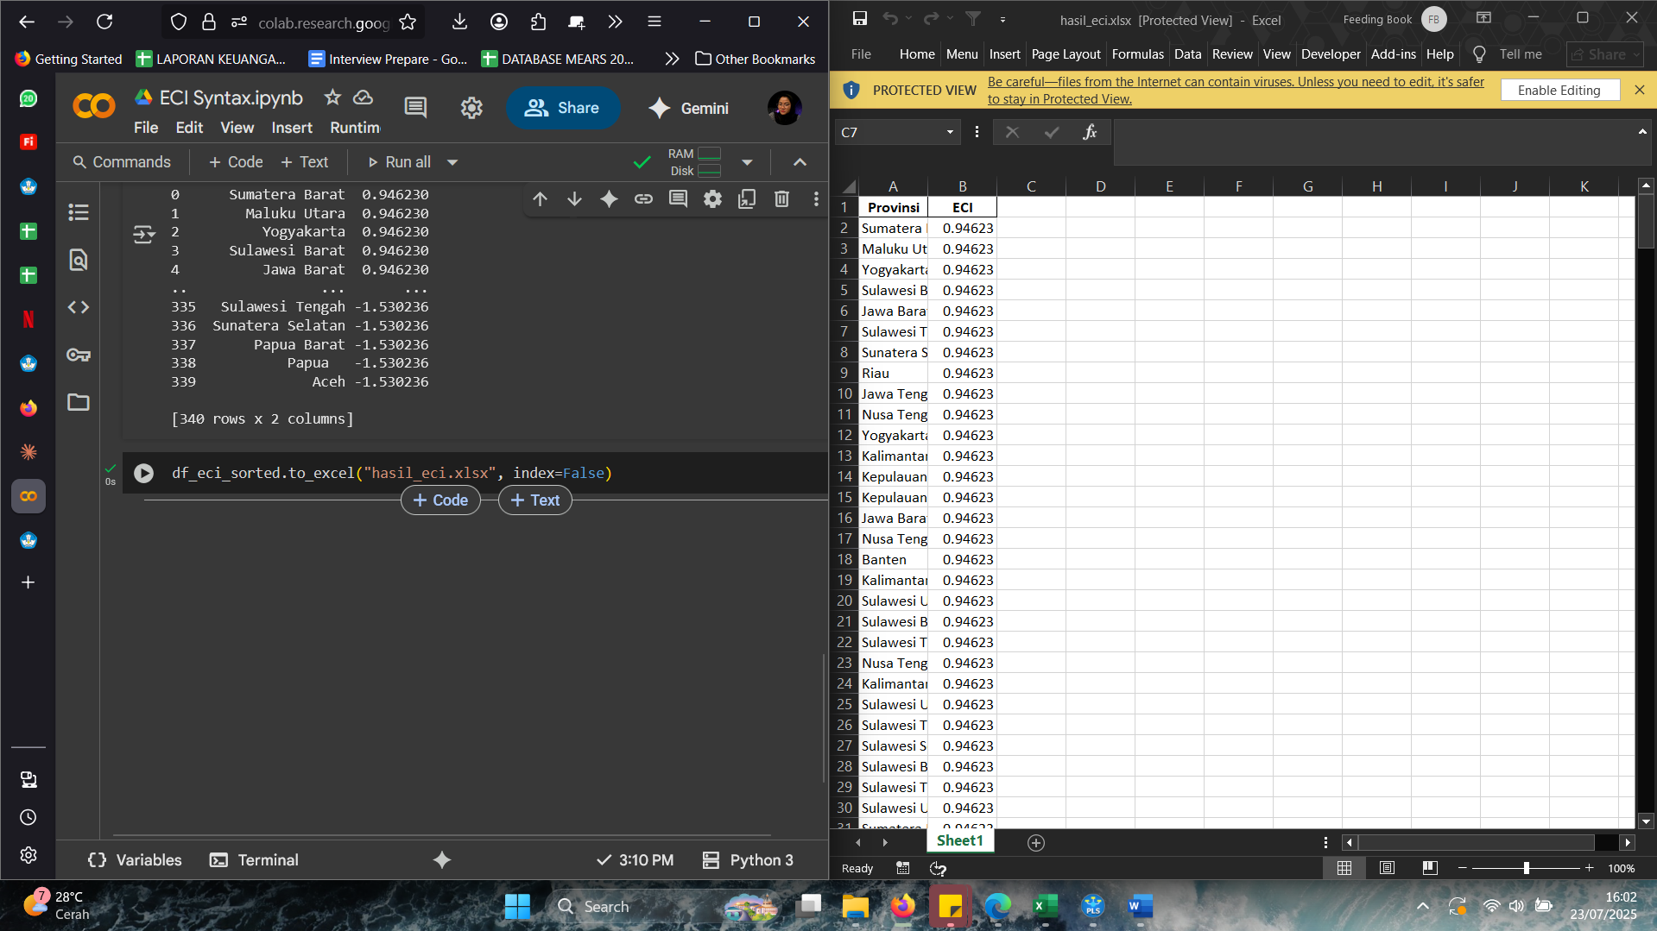Adjust the Excel zoom slider
1657x931 pixels.
1526,868
